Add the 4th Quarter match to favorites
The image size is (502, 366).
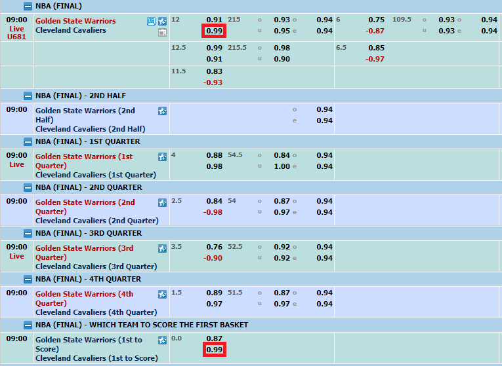click(162, 295)
